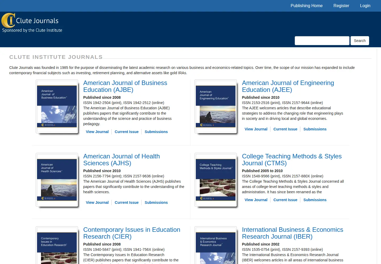This screenshot has height=264, width=381.
Task: Go to Submissions for AJHS
Action: [156, 202]
